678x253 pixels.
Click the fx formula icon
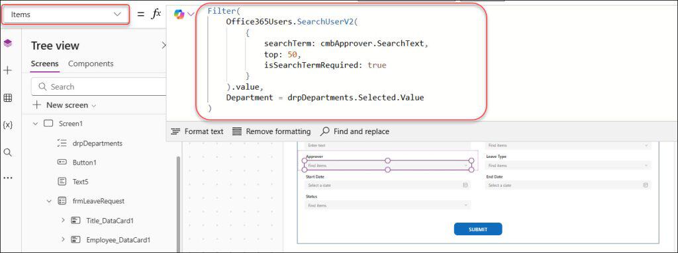point(156,14)
